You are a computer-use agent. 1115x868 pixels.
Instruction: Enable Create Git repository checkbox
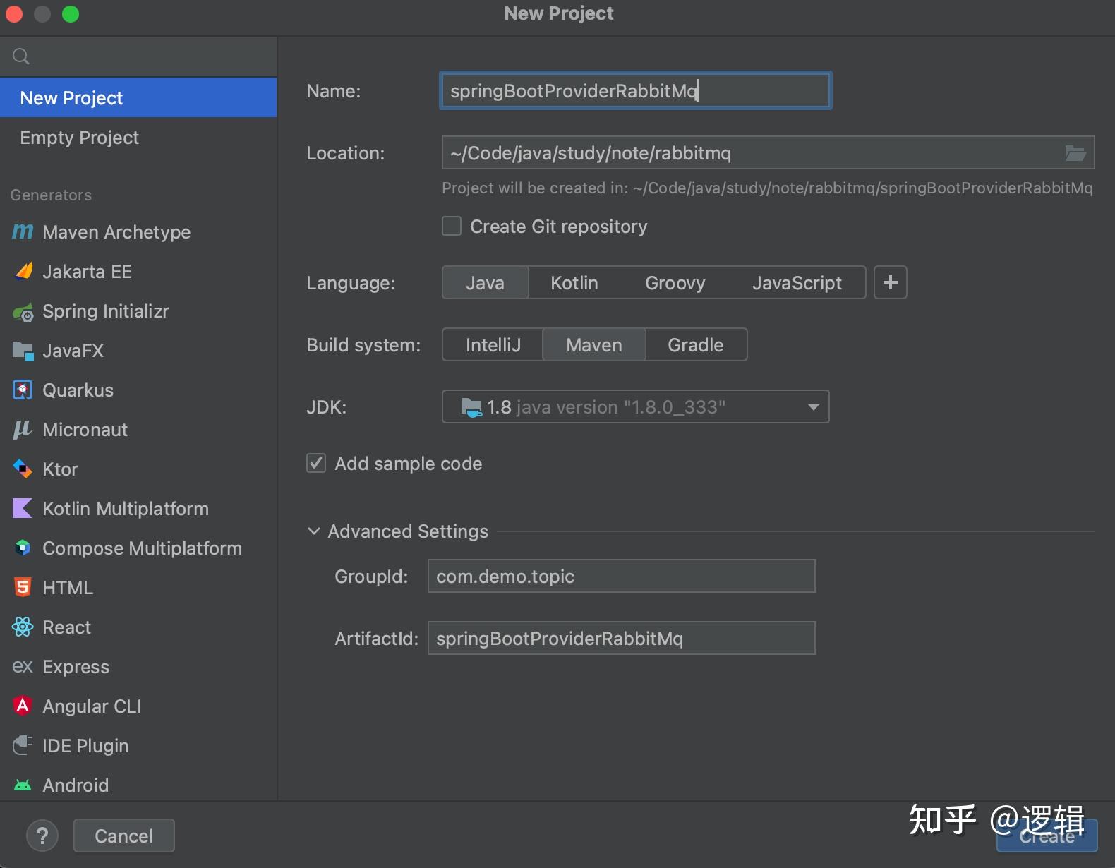pyautogui.click(x=452, y=226)
